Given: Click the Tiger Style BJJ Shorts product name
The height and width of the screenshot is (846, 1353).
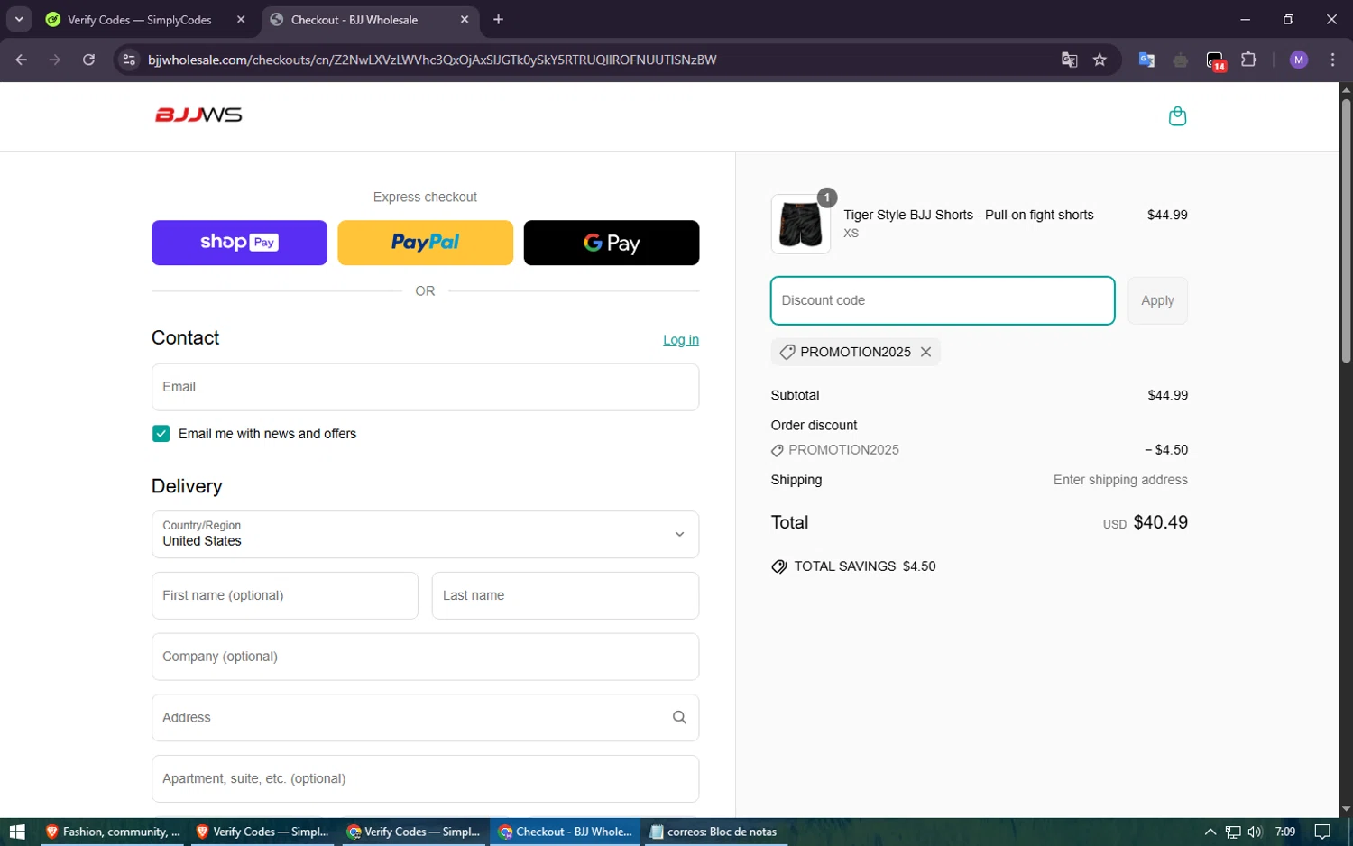Looking at the screenshot, I should point(968,215).
